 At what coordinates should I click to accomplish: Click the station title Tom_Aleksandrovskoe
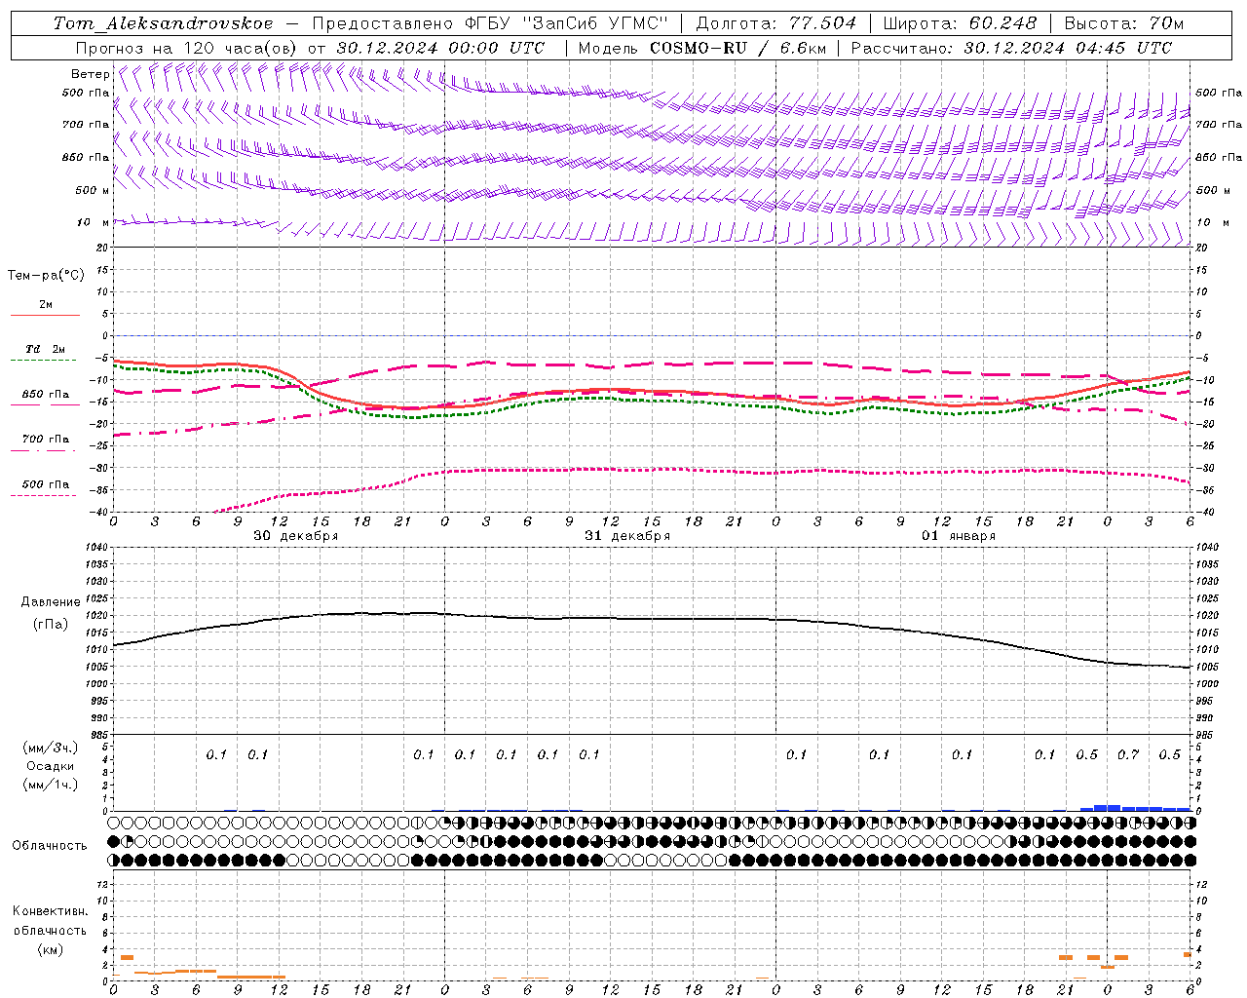click(164, 23)
